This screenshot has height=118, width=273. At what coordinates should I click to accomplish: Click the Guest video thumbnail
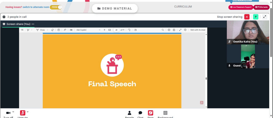click(248, 56)
